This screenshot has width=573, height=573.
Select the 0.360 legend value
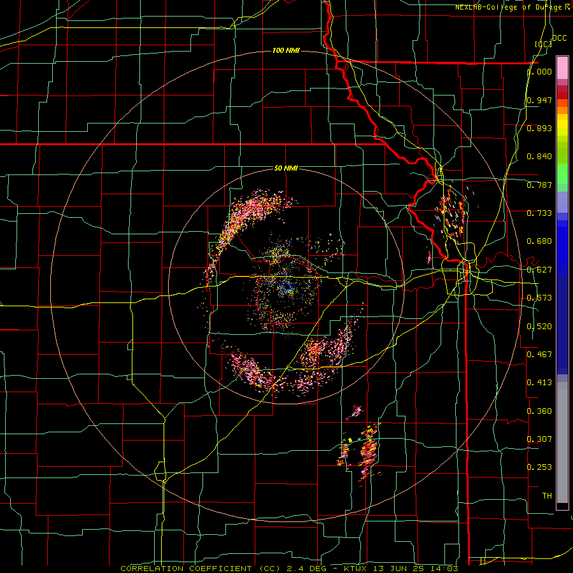pyautogui.click(x=539, y=411)
